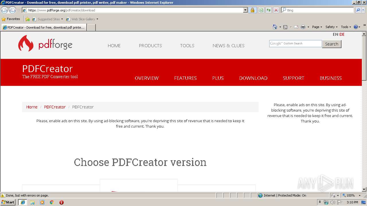
Task: Open TOOLS in site navigation
Action: click(187, 45)
